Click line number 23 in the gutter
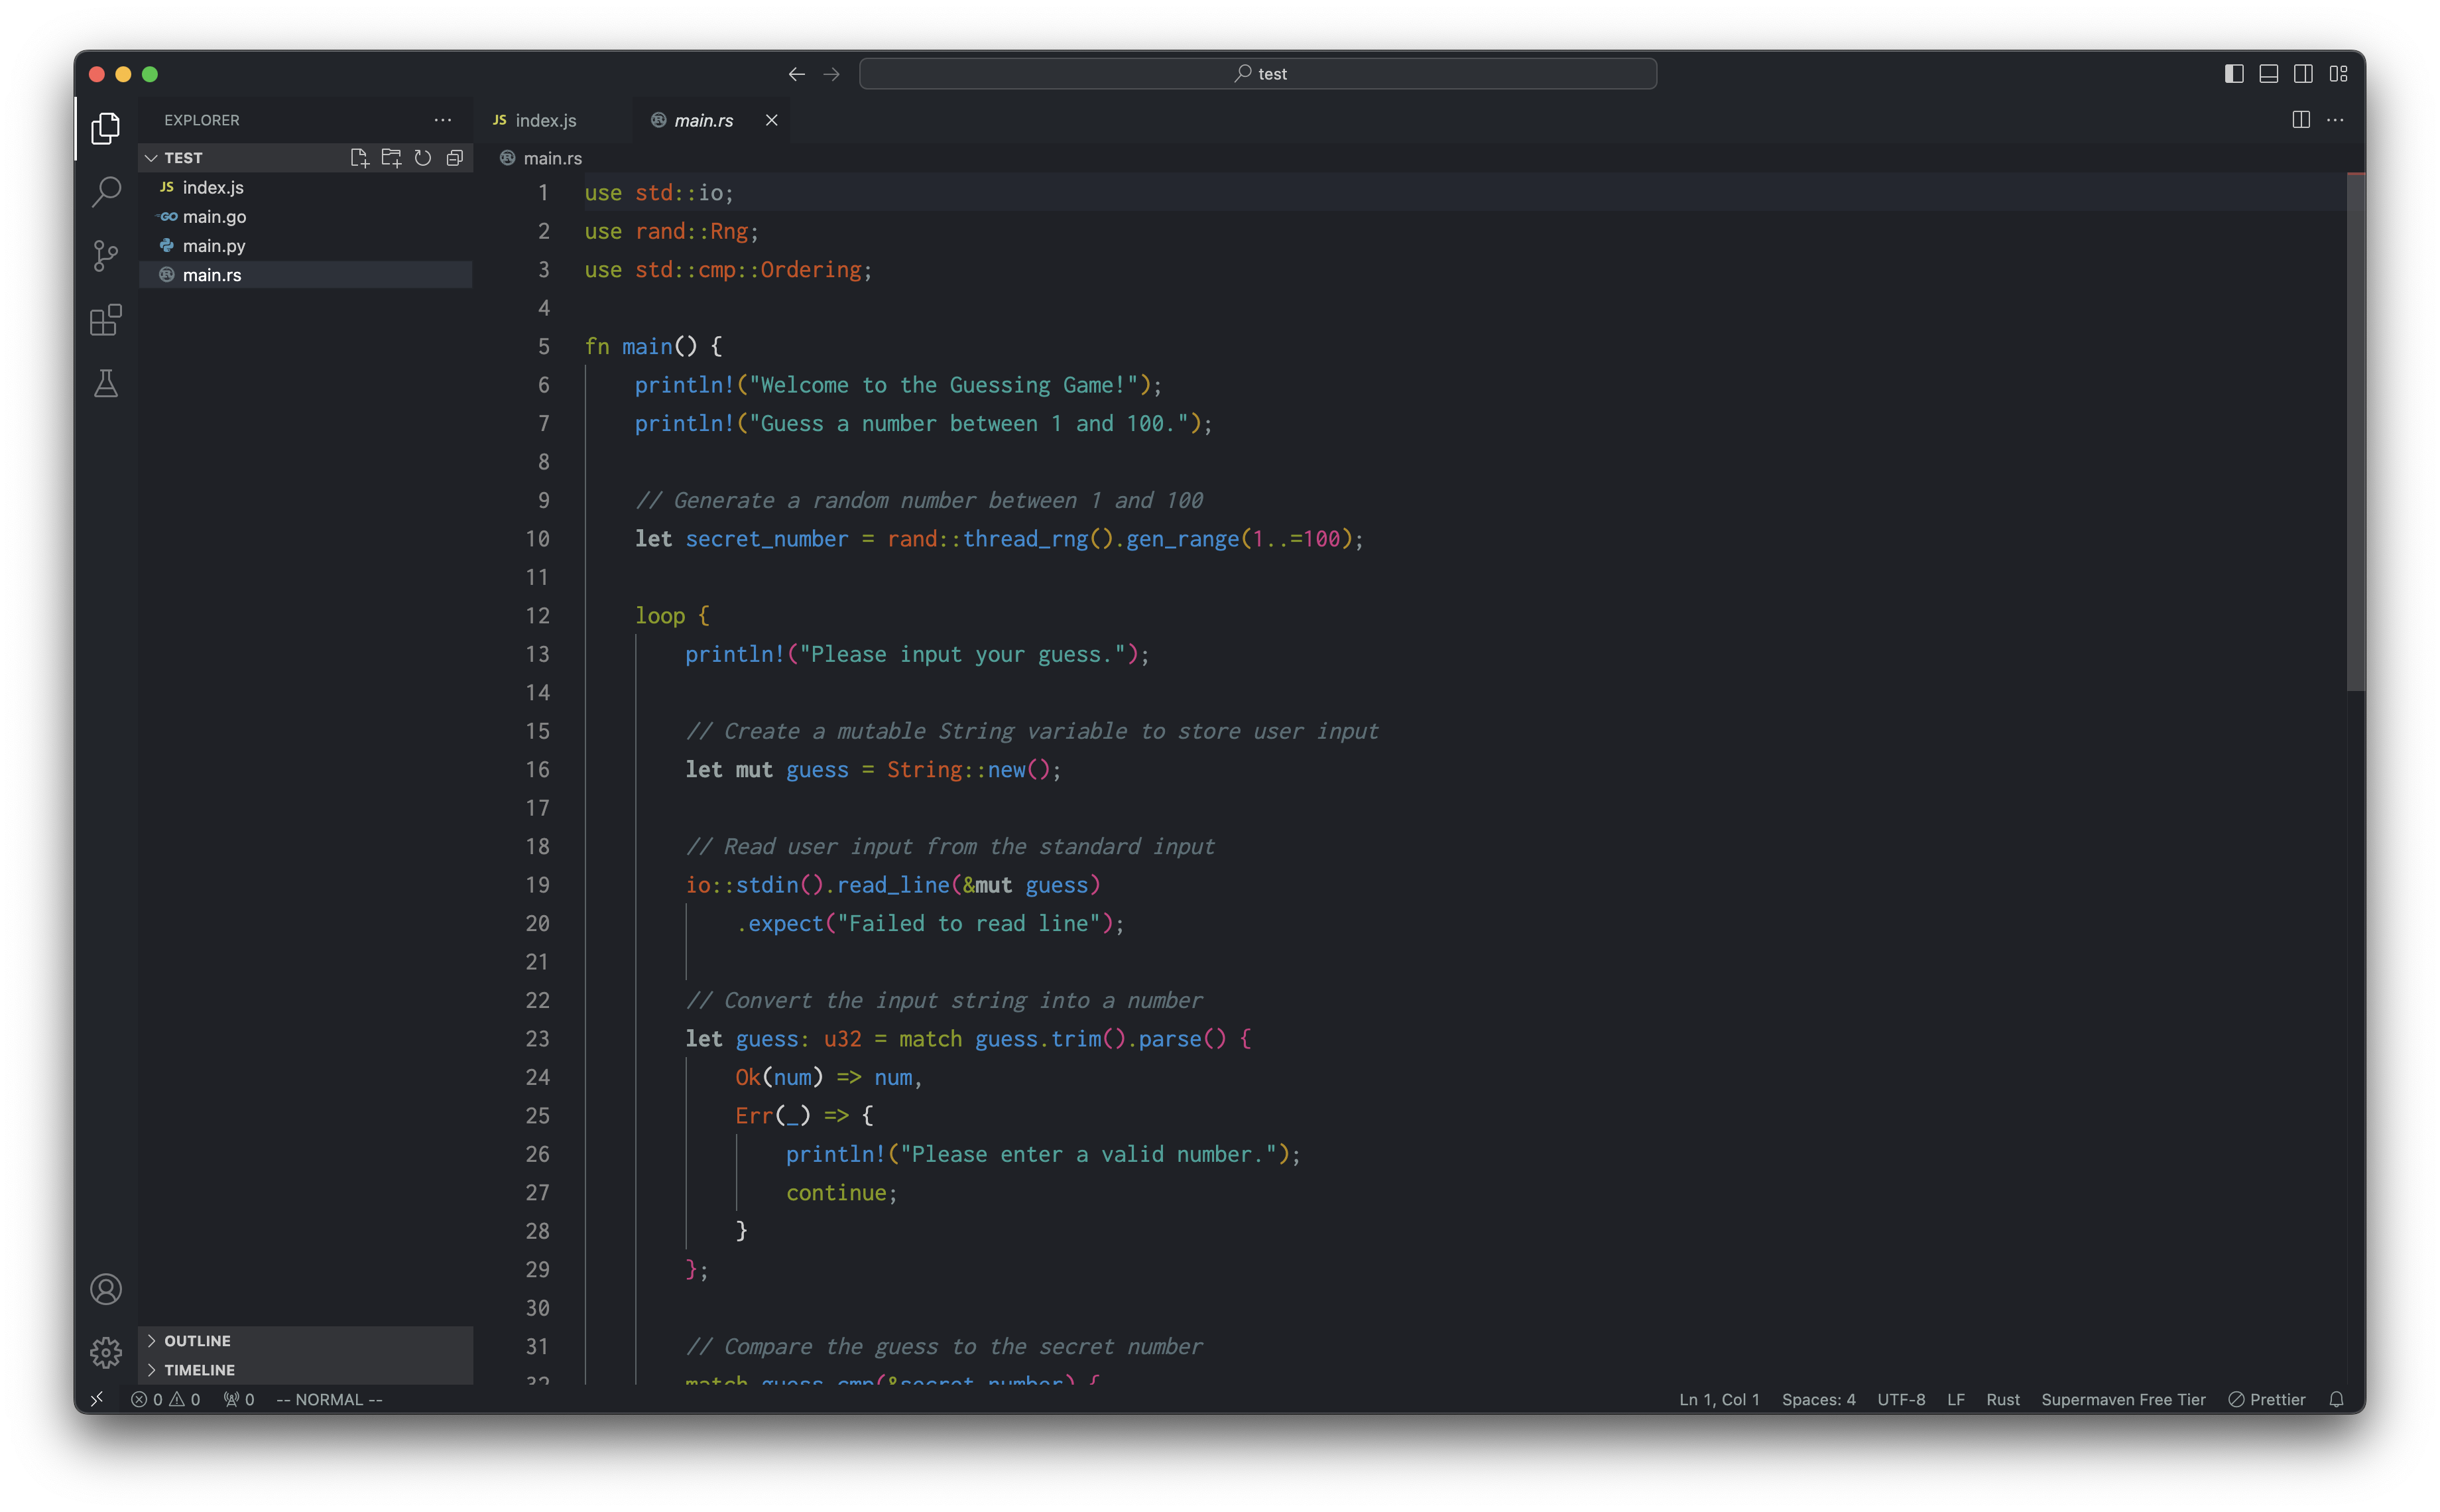Image resolution: width=2440 pixels, height=1512 pixels. [x=538, y=1039]
